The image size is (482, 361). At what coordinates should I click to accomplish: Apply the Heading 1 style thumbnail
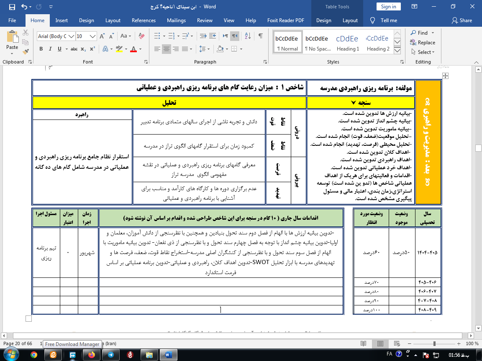pos(348,42)
